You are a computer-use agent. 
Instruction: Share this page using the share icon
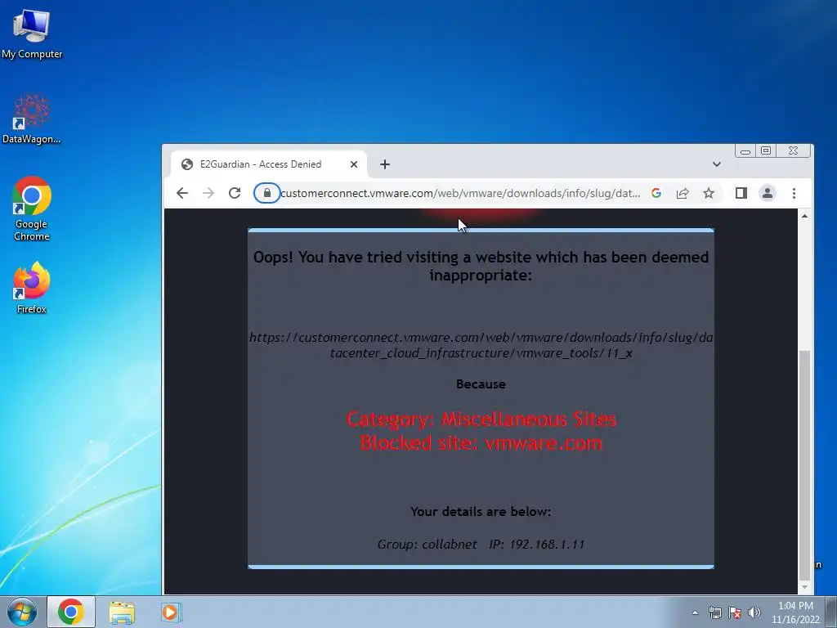683,193
